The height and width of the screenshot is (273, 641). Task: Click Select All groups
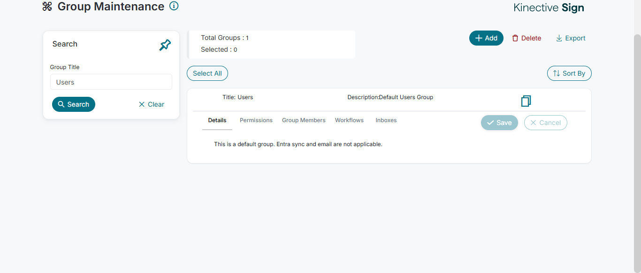[207, 73]
